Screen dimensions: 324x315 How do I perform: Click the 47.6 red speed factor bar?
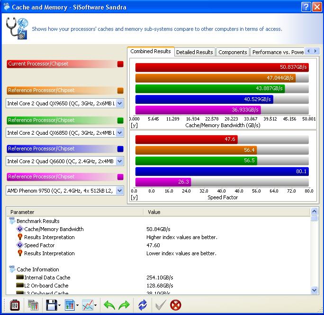tap(187, 139)
